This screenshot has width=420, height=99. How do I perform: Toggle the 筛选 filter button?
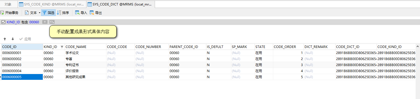tap(49, 13)
